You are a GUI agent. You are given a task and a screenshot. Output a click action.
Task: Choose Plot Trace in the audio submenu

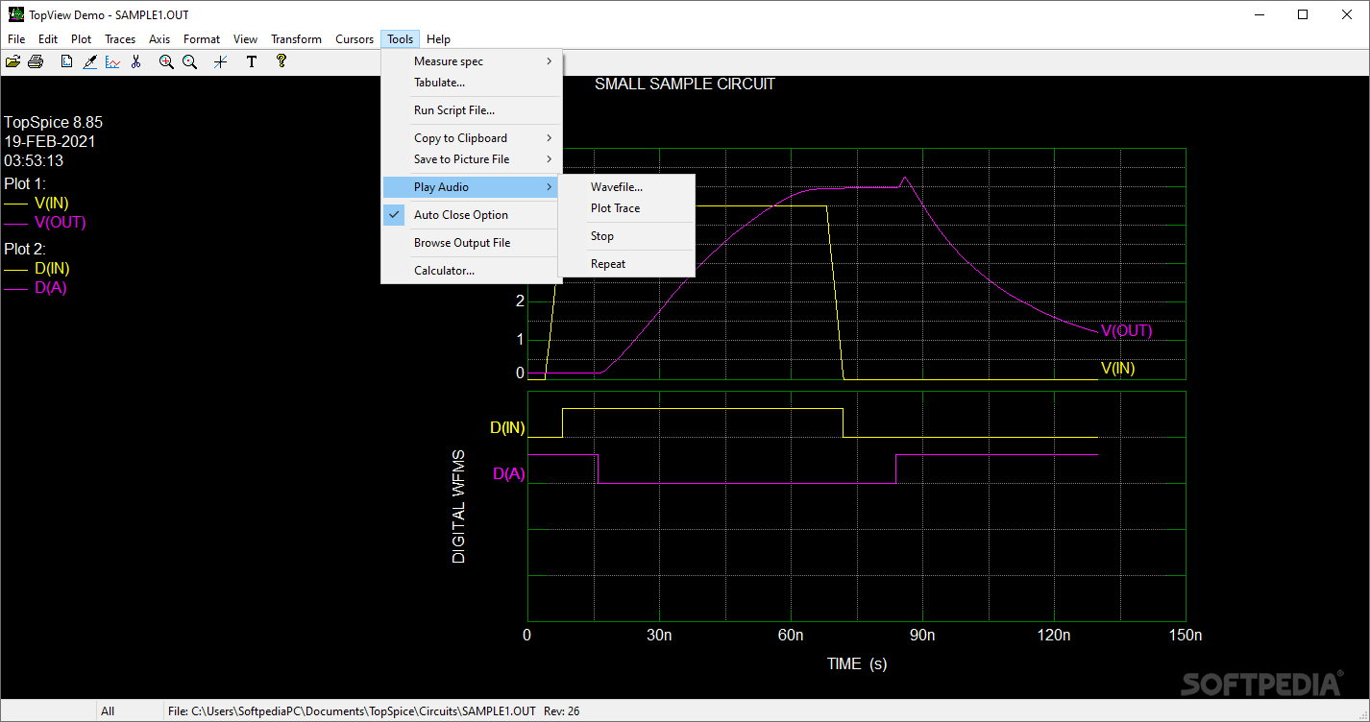[626, 208]
